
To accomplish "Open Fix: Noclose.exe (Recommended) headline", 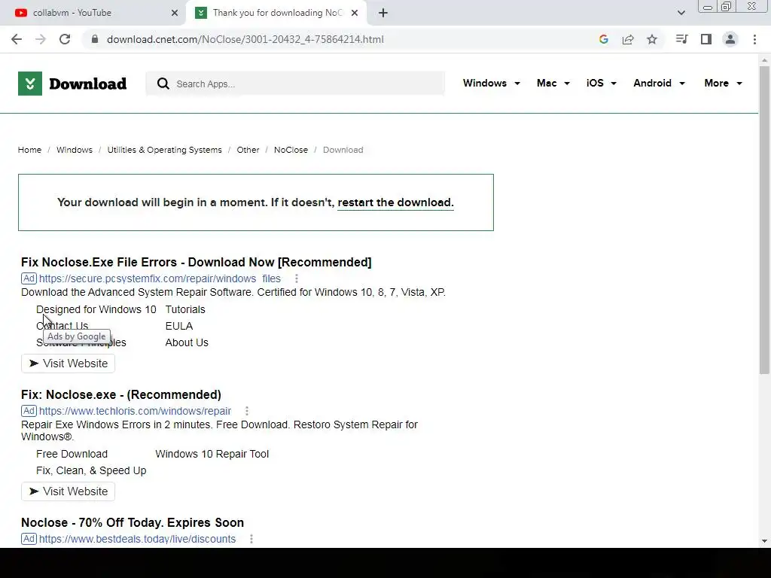I will [x=121, y=394].
